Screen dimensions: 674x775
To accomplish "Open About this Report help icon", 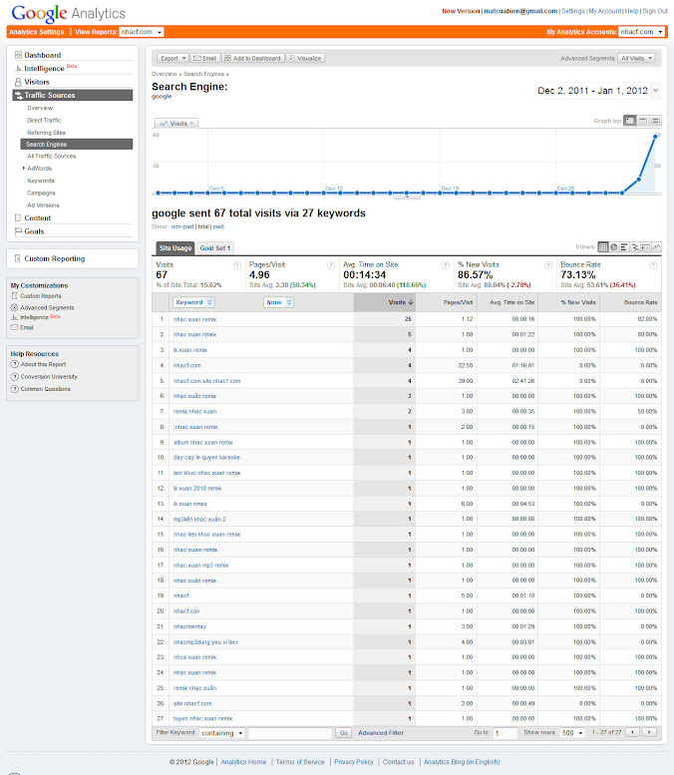I will pyautogui.click(x=15, y=364).
